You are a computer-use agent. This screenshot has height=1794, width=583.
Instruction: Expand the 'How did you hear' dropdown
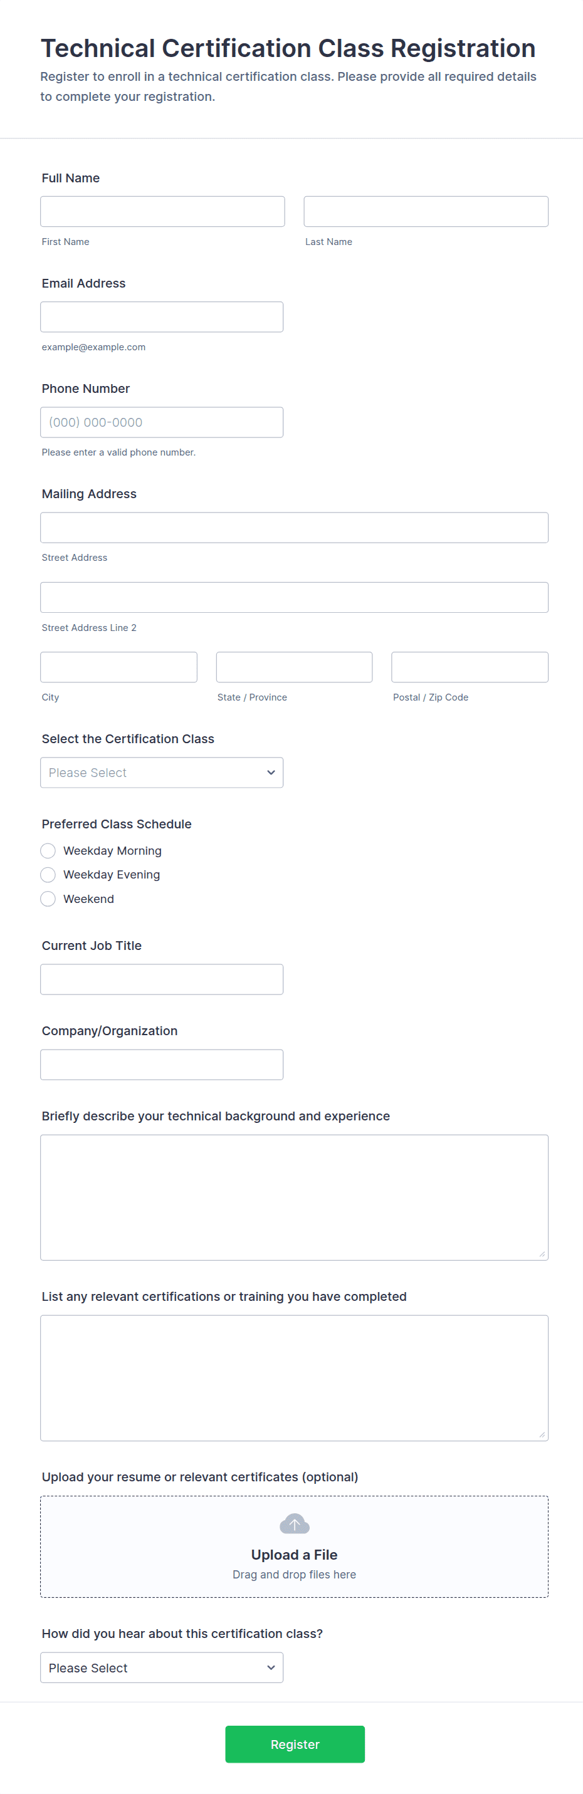tap(162, 1668)
